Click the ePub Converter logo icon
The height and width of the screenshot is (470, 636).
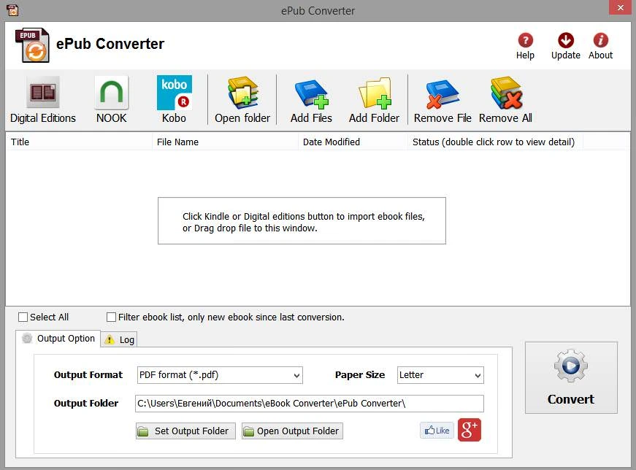pos(32,45)
